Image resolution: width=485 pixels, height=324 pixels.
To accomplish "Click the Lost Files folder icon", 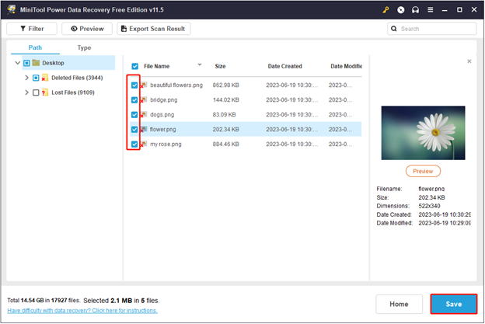I will click(45, 92).
